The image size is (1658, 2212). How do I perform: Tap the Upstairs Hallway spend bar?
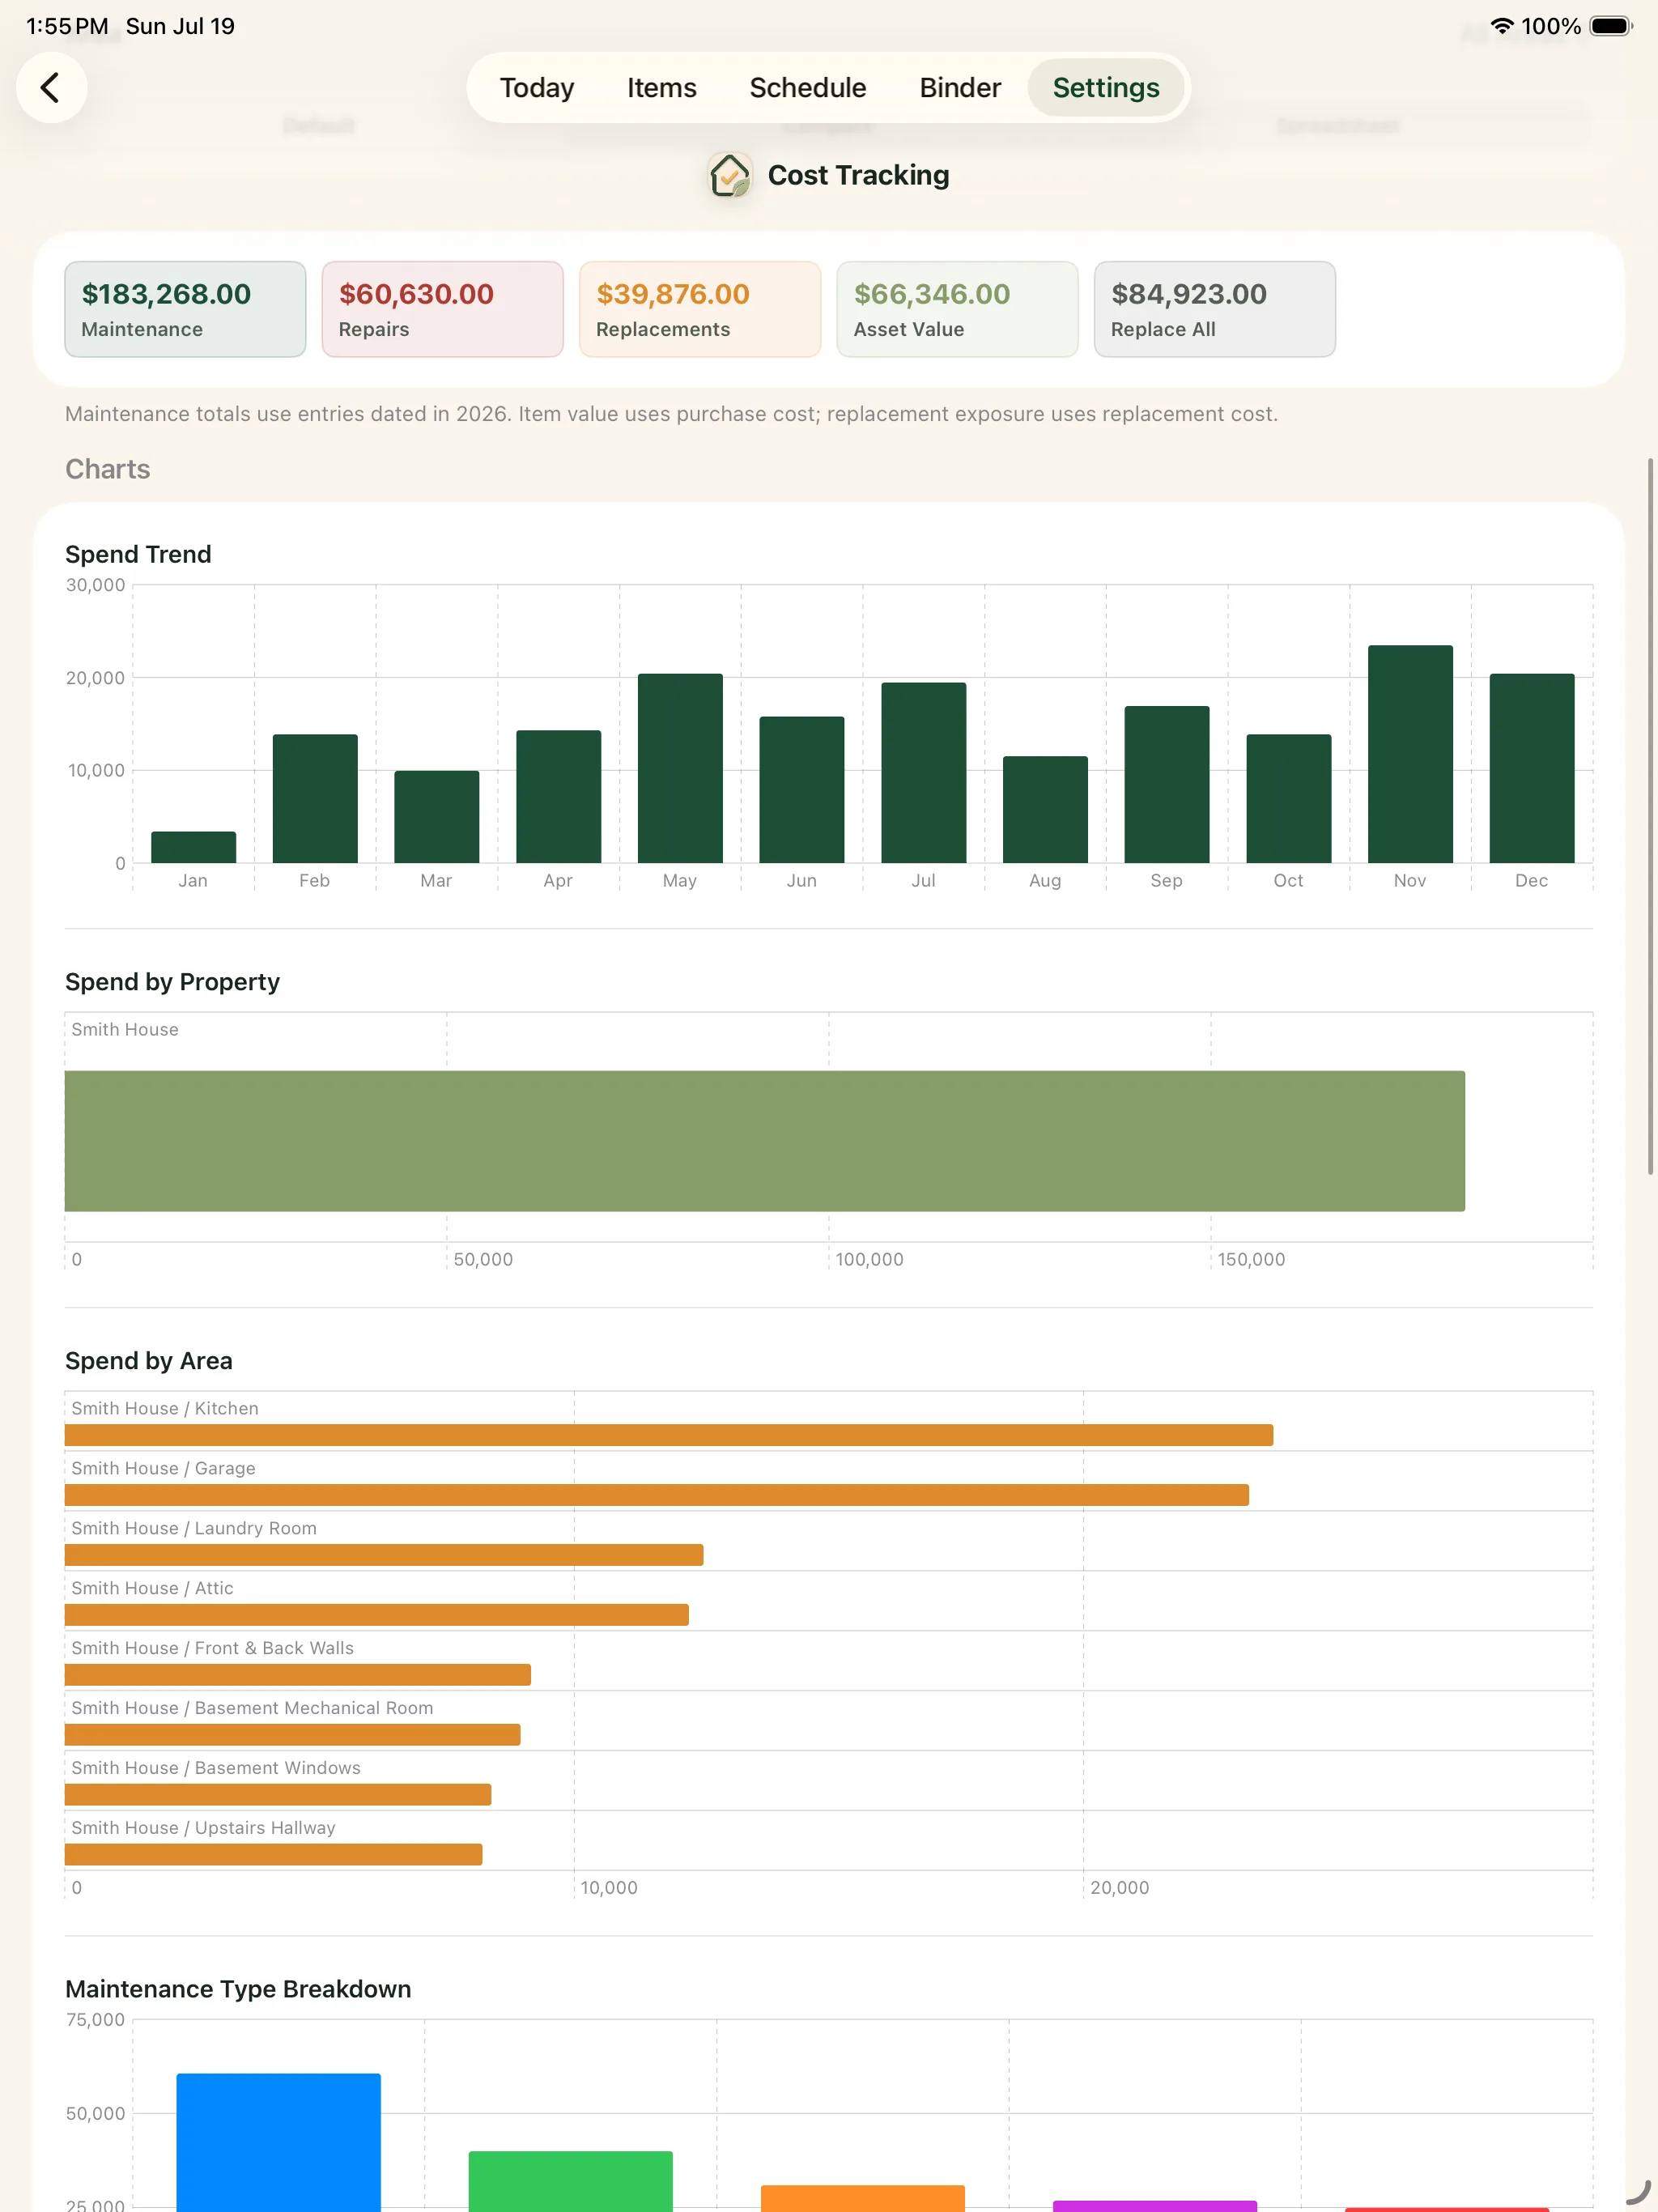274,1855
